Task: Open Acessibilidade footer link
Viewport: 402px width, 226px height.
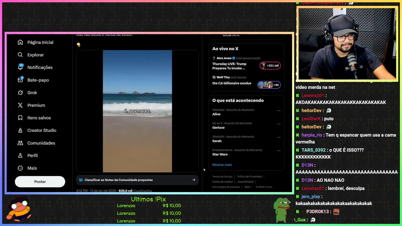Action: coord(246,182)
